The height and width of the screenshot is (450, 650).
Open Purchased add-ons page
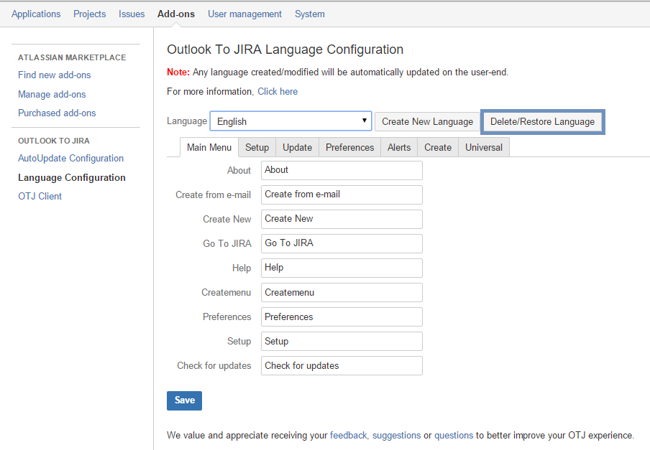(x=57, y=113)
